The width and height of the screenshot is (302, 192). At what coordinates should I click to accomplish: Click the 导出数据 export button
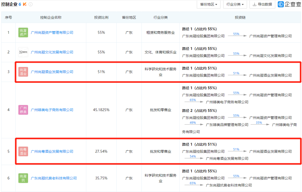pyautogui.click(x=262, y=4)
